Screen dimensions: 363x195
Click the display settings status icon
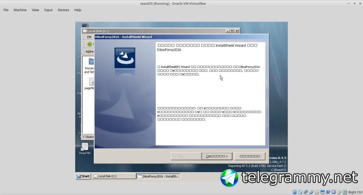tap(322, 192)
